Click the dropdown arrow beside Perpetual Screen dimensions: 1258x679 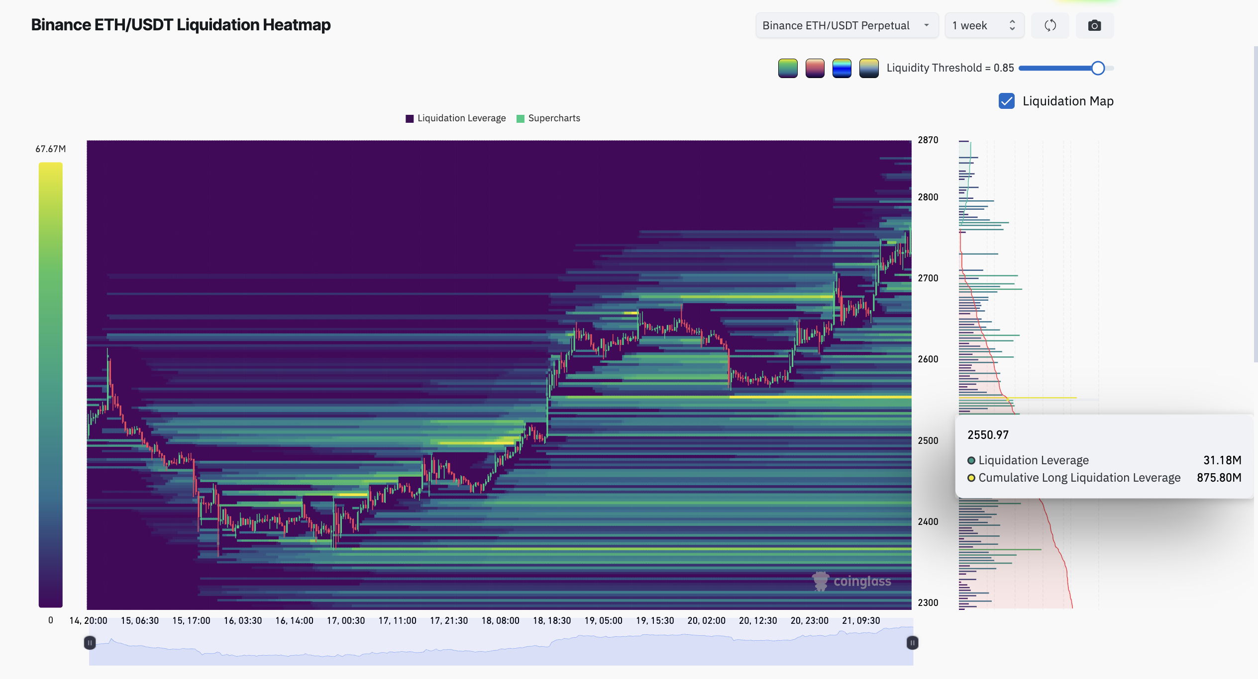[927, 25]
